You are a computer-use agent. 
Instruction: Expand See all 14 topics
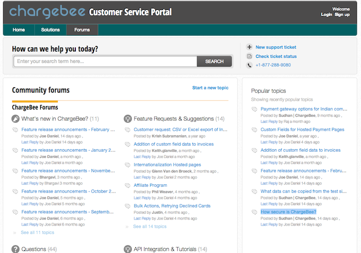(x=150, y=227)
